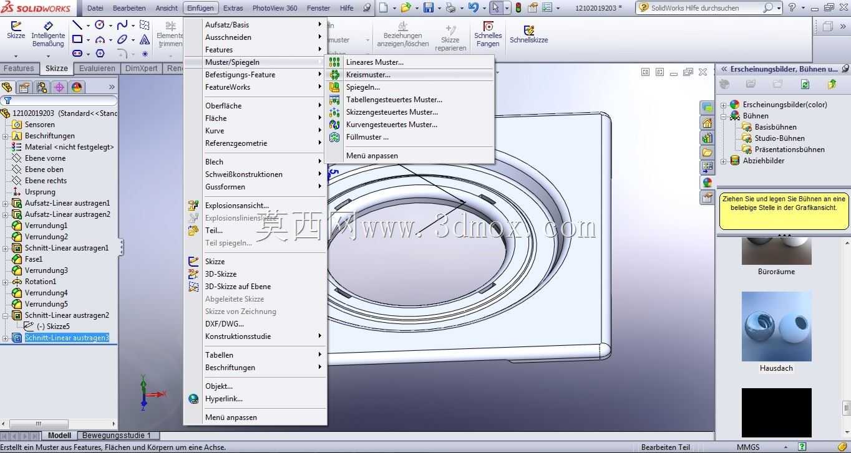Open the Datei menu
Image resolution: width=851 pixels, height=453 pixels.
95,8
